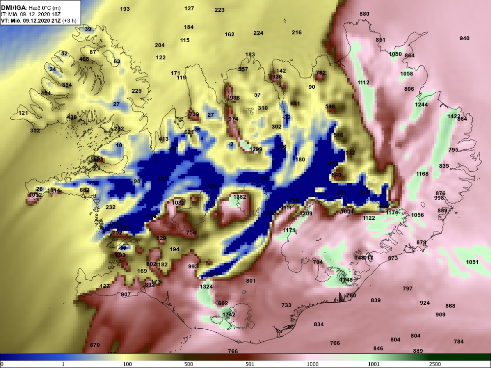Click the map value '1082'
The height and width of the screenshot is (368, 491).
tap(178, 203)
